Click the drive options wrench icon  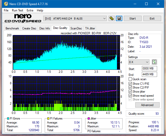pos(112,19)
